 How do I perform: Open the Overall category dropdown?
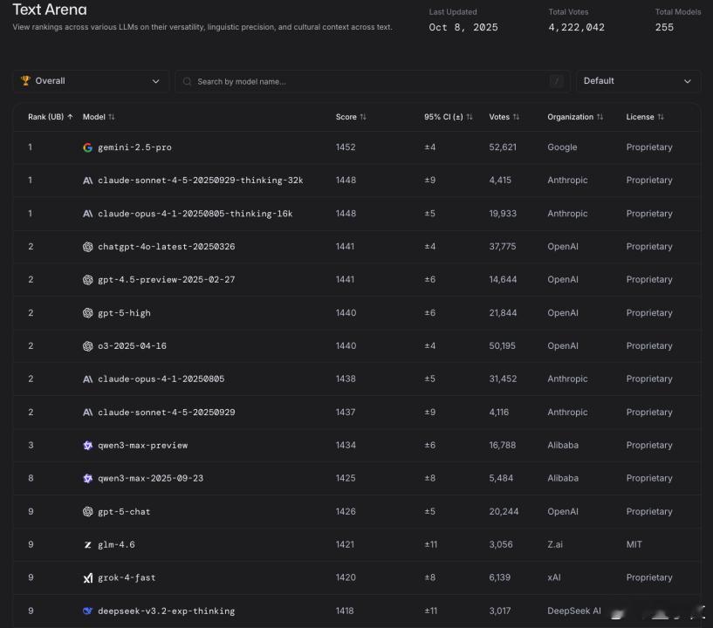[91, 81]
